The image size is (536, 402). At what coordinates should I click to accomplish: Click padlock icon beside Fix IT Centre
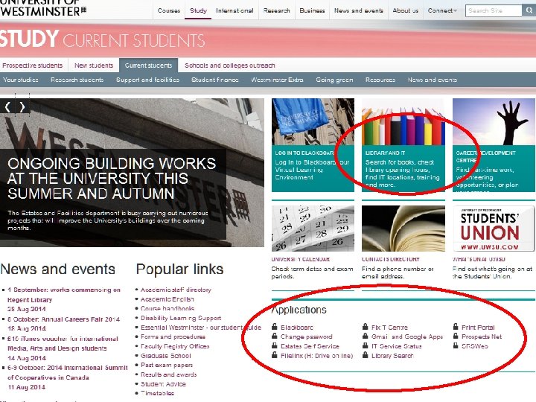[365, 327]
